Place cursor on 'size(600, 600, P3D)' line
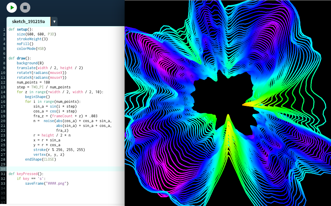The image size is (331, 206). point(36,34)
